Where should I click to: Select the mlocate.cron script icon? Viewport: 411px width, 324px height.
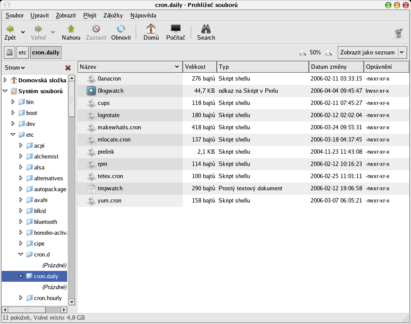pos(91,139)
